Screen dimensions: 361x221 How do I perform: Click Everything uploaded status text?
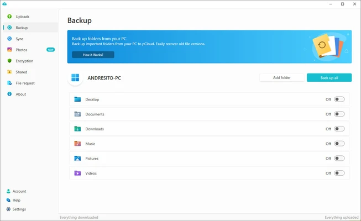click(342, 217)
